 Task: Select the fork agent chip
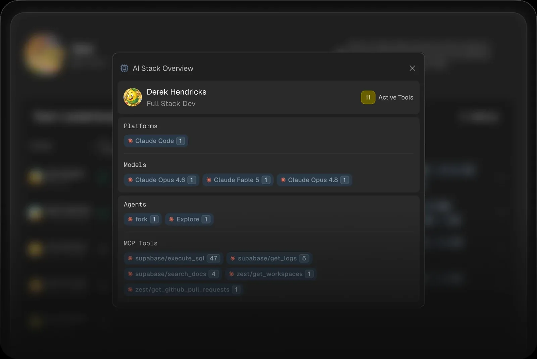143,219
